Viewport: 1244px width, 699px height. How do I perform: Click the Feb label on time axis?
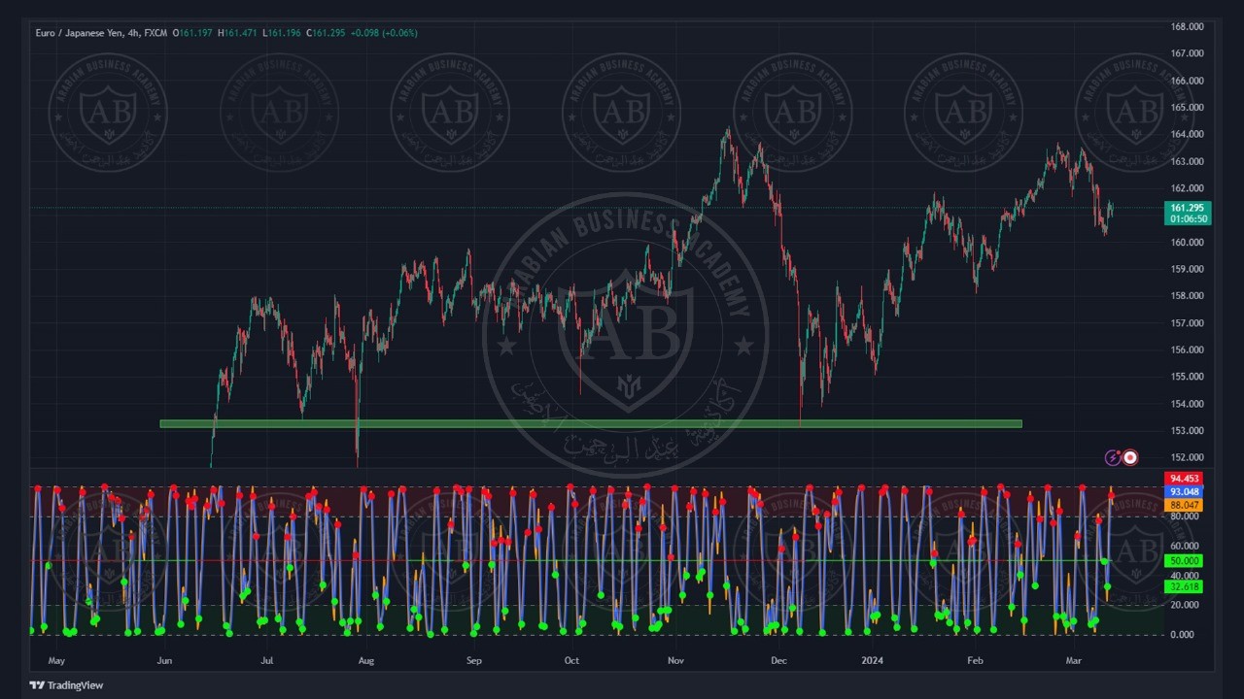[975, 661]
